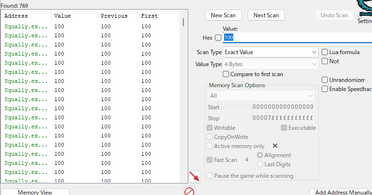372x195 pixels.
Task: Click the Value input field
Action: coord(298,37)
